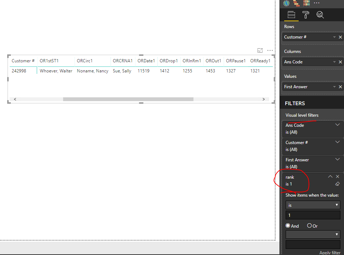
Task: Select the cell 11519
Action: (x=143, y=71)
